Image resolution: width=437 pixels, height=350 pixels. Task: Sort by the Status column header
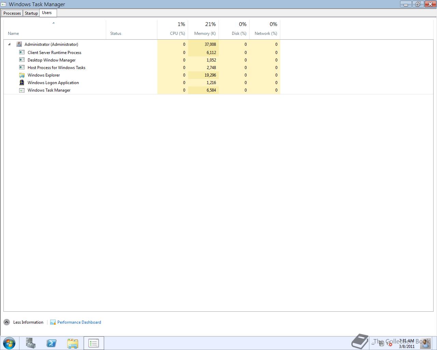[x=131, y=30]
